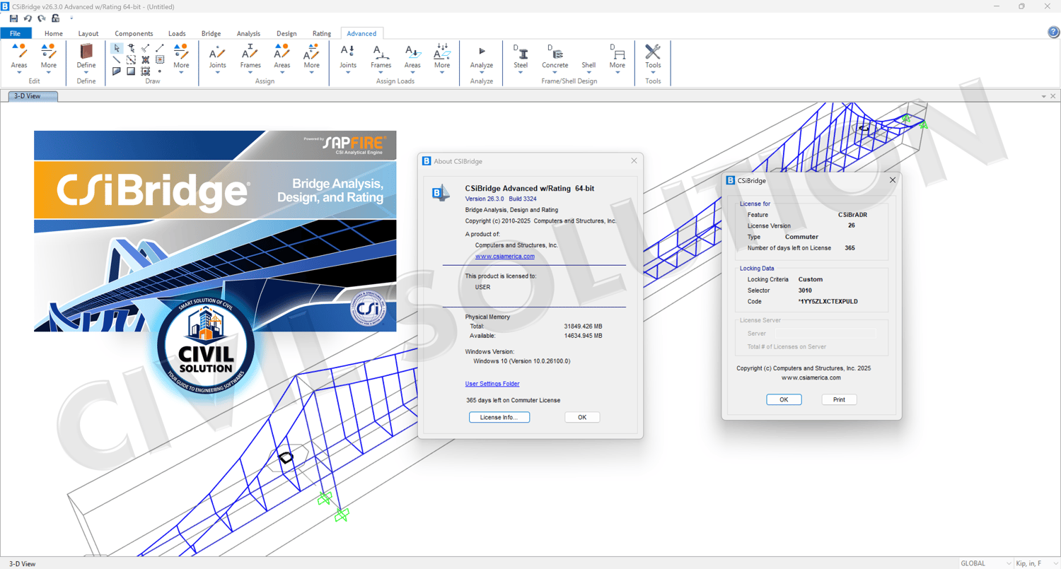Open Assign Loads Frames menu
The image size is (1061, 569).
tap(381, 58)
